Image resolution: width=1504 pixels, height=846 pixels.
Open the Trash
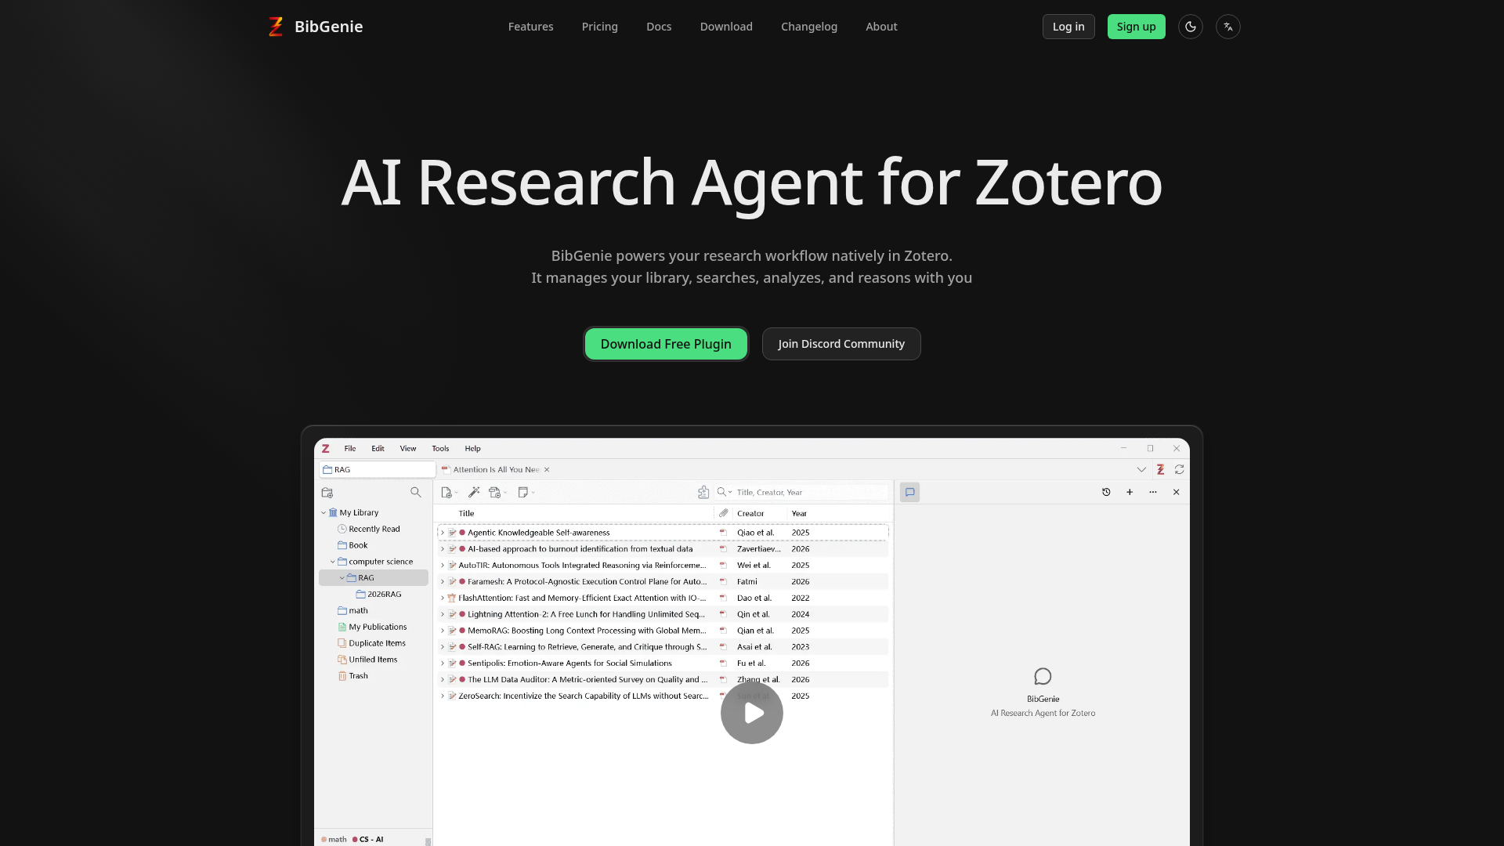[352, 677]
